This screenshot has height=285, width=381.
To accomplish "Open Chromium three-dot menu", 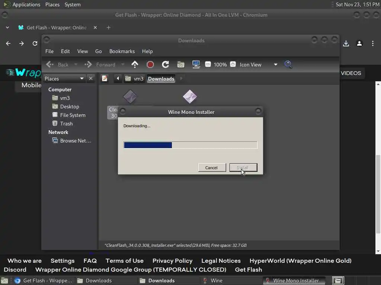I will (x=373, y=43).
